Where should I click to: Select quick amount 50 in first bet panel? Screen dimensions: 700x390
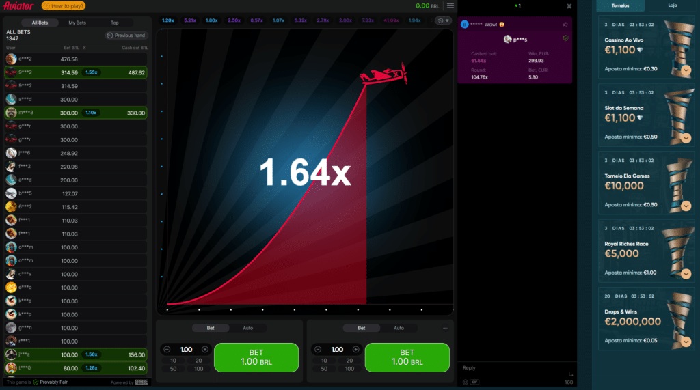173,369
